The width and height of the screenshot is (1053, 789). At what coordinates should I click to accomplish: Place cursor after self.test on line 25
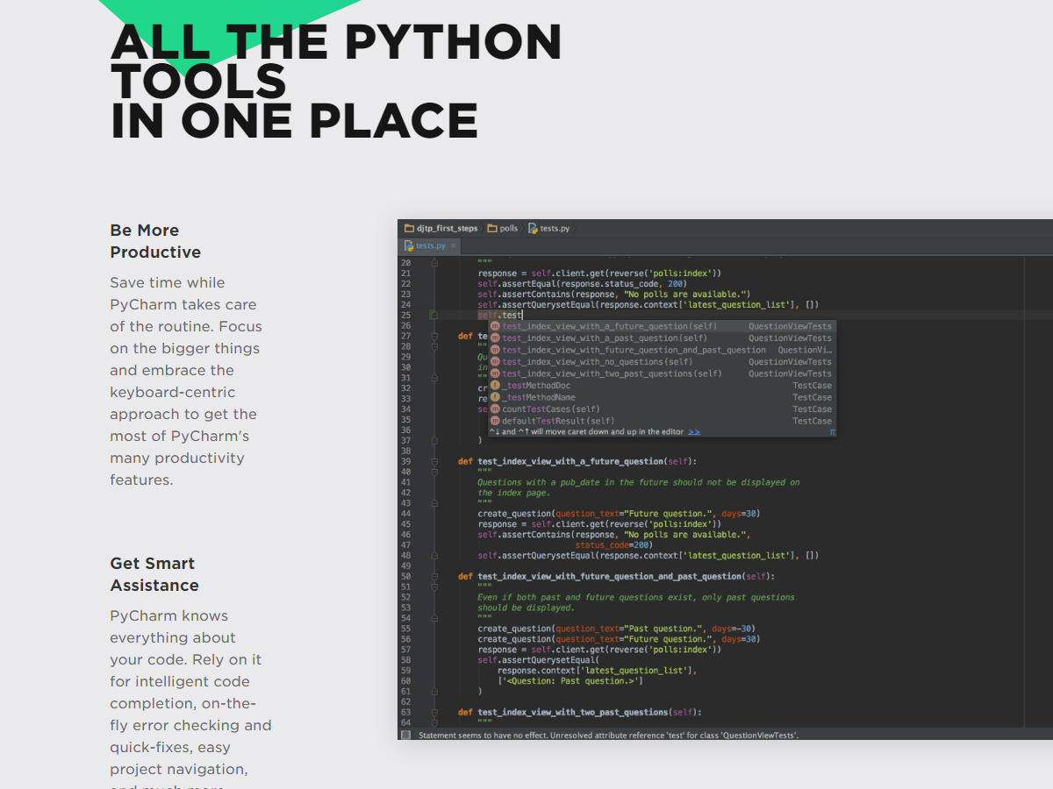(x=523, y=315)
